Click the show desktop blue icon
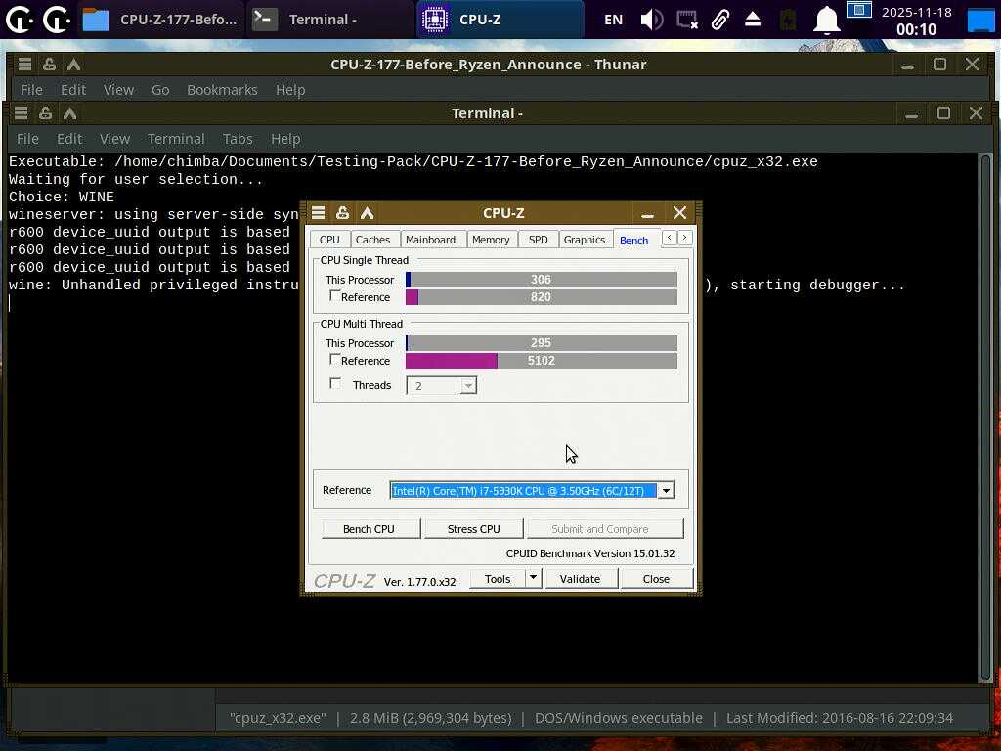 [x=980, y=20]
